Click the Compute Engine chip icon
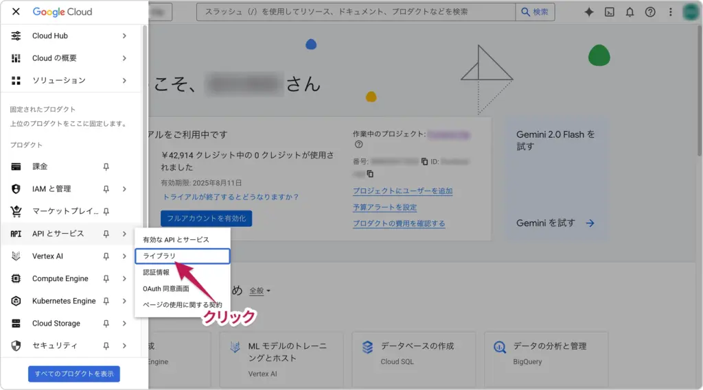Image resolution: width=703 pixels, height=390 pixels. [x=16, y=278]
